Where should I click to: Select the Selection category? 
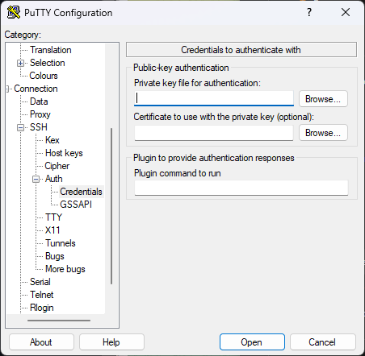[48, 63]
